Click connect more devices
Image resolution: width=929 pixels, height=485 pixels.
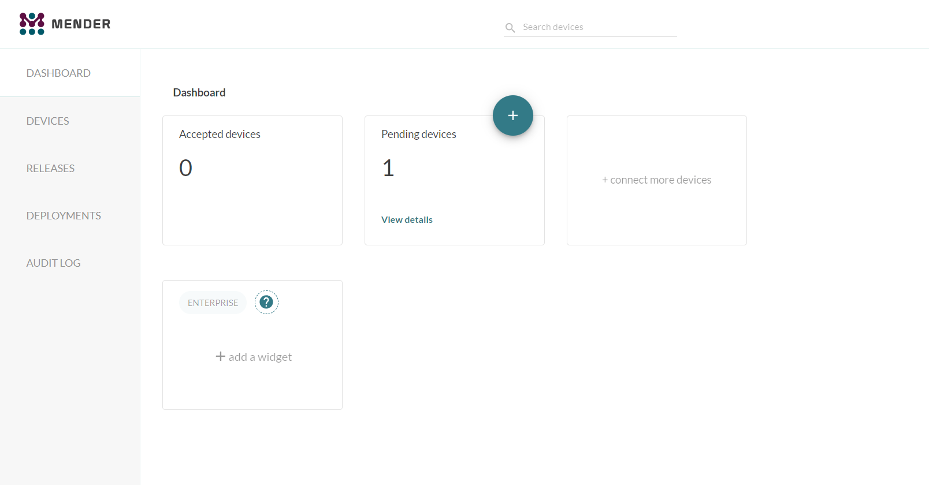point(656,180)
